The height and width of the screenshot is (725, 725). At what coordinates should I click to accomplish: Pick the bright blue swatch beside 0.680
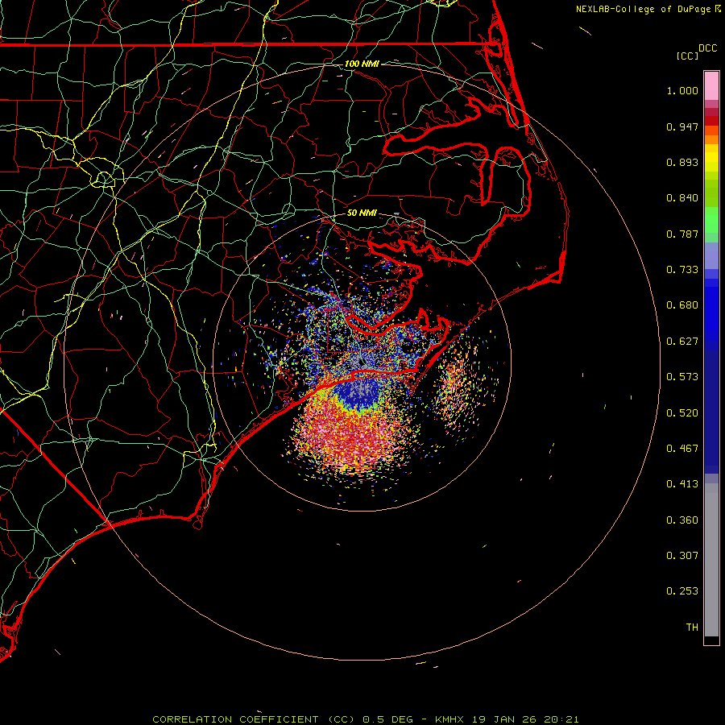[x=711, y=310]
